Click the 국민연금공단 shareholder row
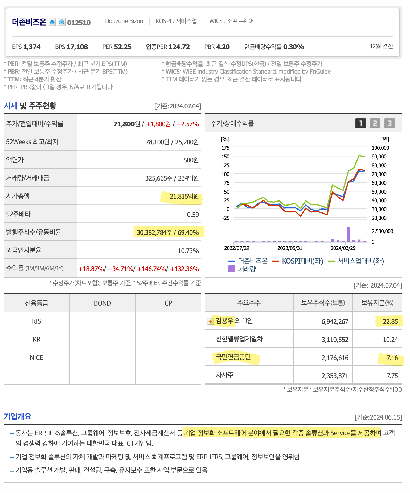Image resolution: width=410 pixels, height=493 pixels. [303, 357]
